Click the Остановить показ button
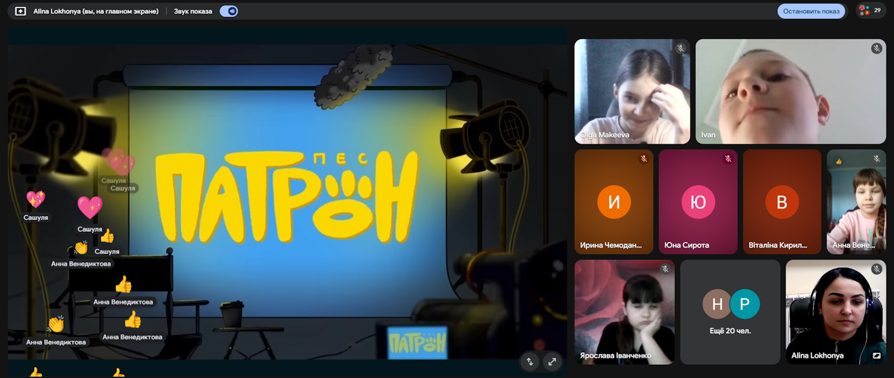This screenshot has height=378, width=894. [x=811, y=11]
